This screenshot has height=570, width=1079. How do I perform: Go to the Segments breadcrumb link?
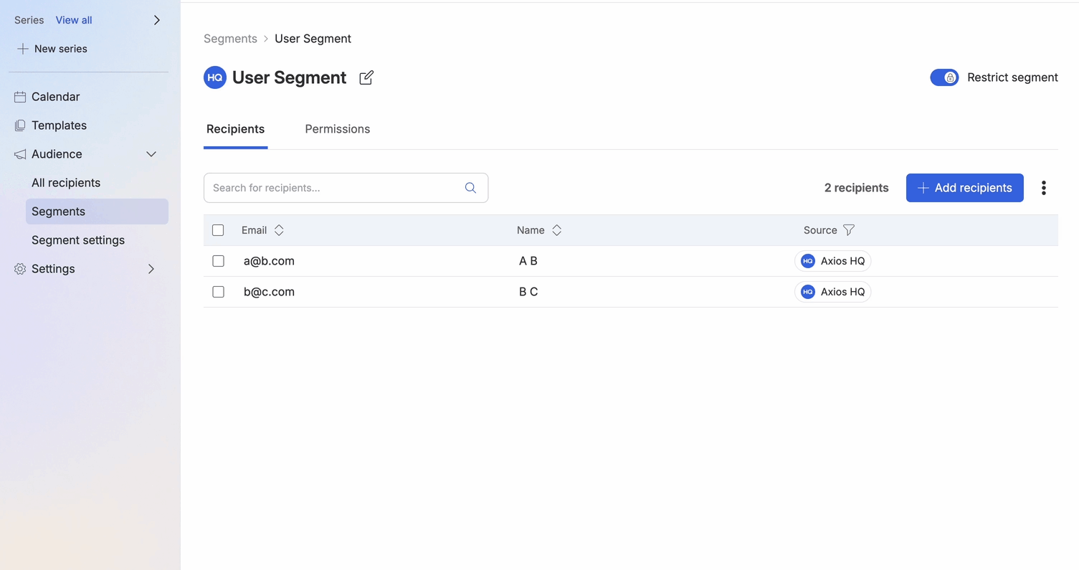(x=230, y=39)
